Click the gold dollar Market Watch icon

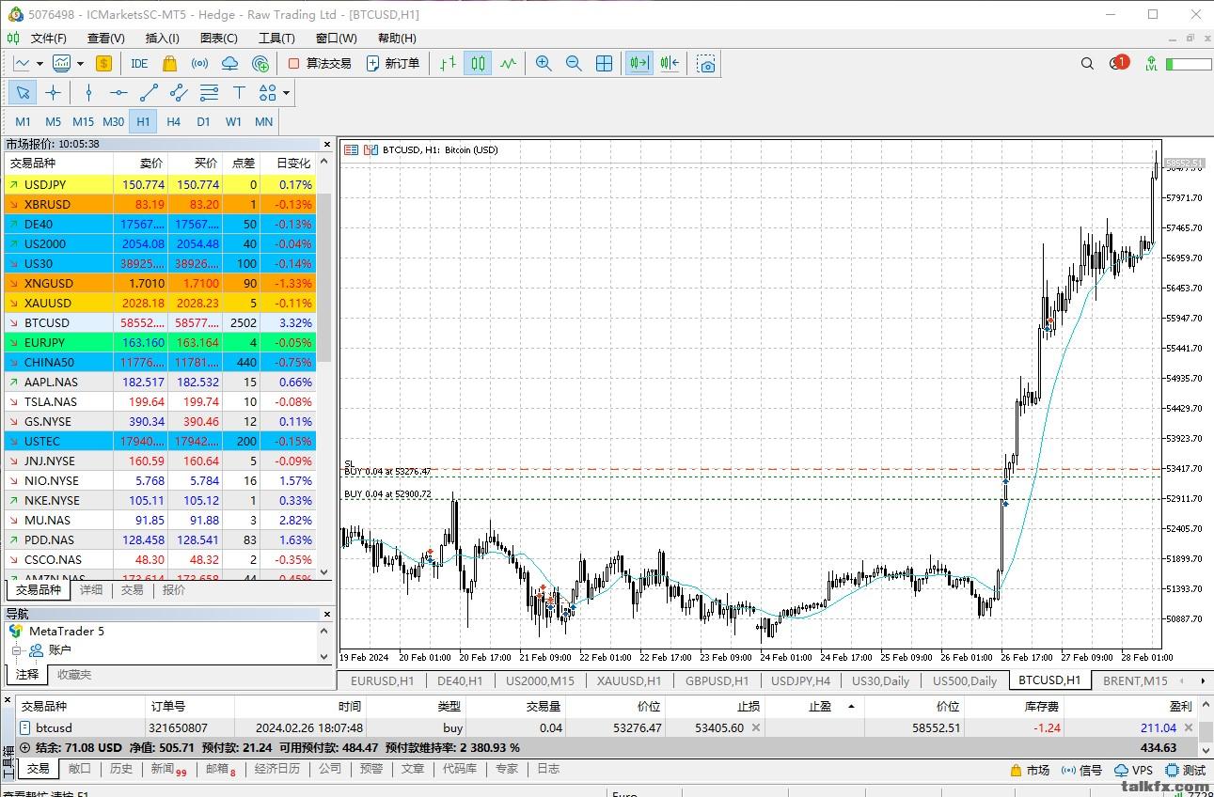[103, 63]
